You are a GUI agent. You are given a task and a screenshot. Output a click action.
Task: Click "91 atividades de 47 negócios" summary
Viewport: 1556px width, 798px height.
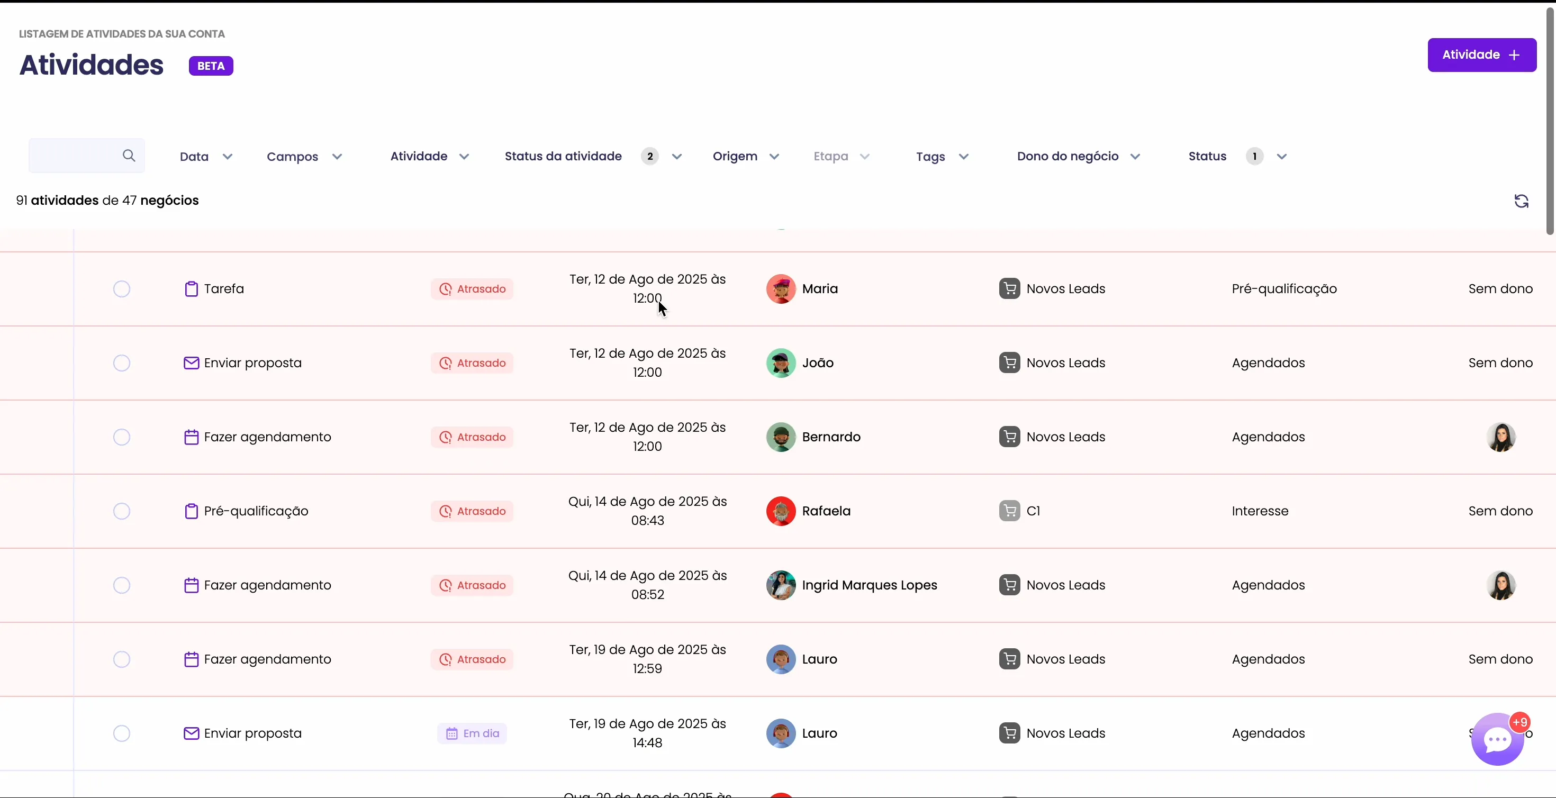coord(107,201)
